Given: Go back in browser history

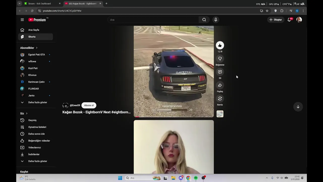Looking at the screenshot, I should 20,11.
